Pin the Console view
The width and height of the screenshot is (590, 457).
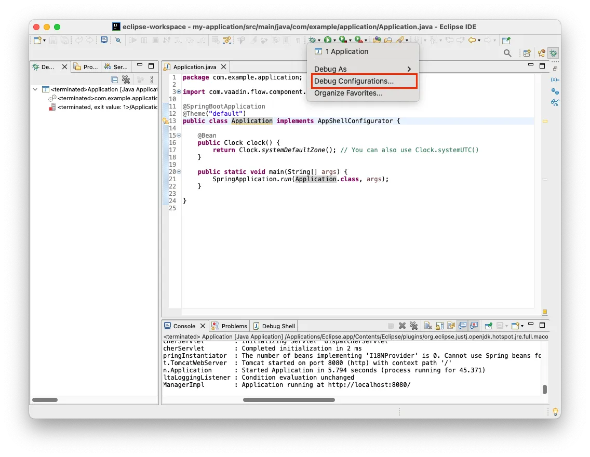click(x=488, y=325)
